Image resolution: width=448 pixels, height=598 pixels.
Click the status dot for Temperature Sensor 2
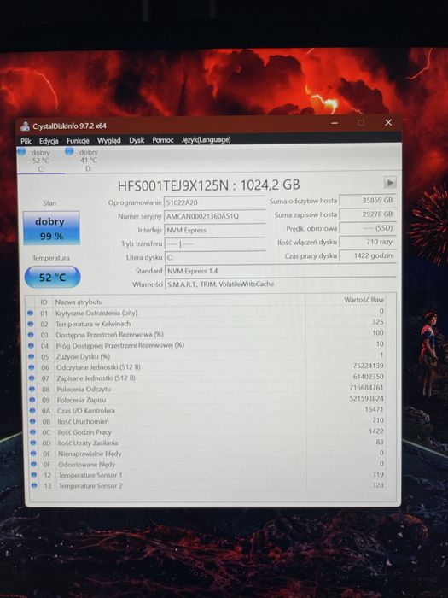[x=34, y=485]
